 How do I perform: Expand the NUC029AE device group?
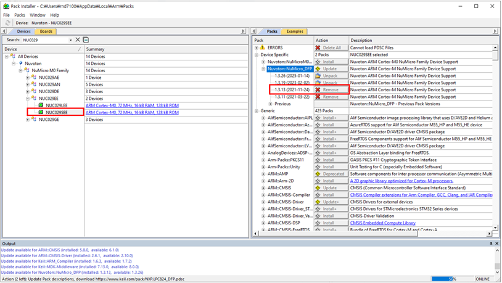coord(28,78)
